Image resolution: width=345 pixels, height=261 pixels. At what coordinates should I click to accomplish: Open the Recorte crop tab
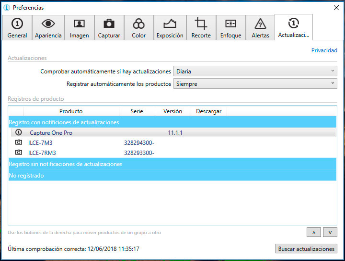(x=201, y=28)
